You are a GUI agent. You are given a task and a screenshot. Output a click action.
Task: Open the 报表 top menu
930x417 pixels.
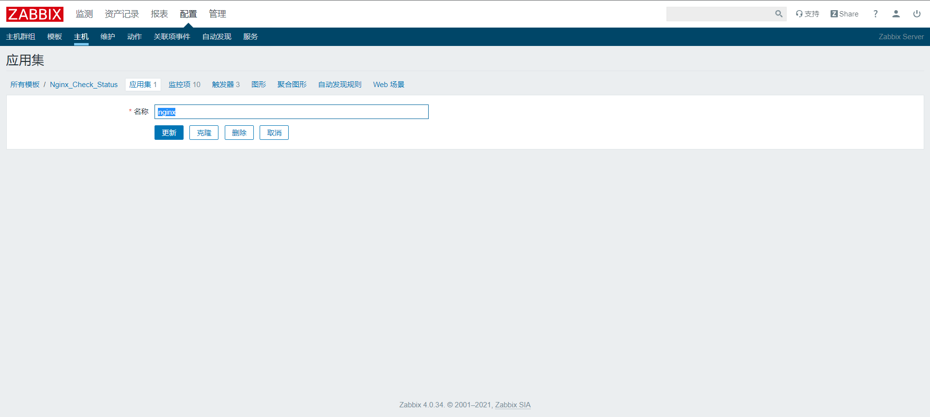[159, 14]
